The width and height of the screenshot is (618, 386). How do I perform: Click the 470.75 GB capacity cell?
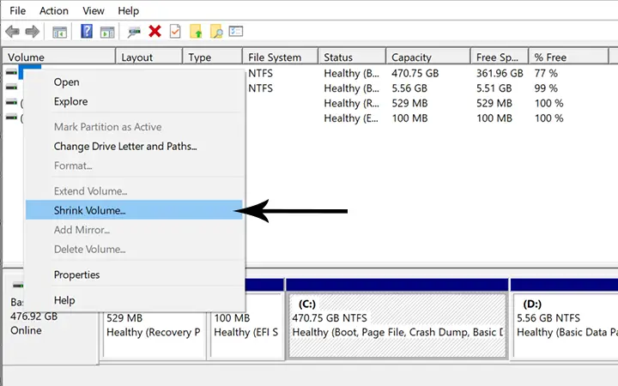point(415,73)
